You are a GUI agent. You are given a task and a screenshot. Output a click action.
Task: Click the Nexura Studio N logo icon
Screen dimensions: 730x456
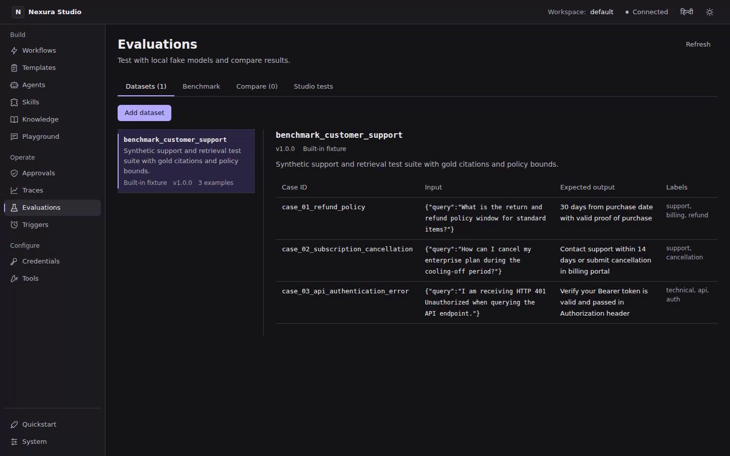pyautogui.click(x=18, y=12)
